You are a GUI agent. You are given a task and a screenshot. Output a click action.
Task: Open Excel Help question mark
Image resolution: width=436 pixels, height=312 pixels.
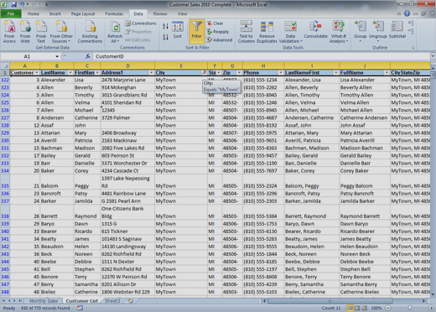[x=407, y=13]
